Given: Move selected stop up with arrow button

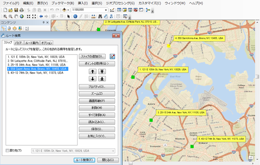Looking at the screenshot, I should (x=93, y=72).
